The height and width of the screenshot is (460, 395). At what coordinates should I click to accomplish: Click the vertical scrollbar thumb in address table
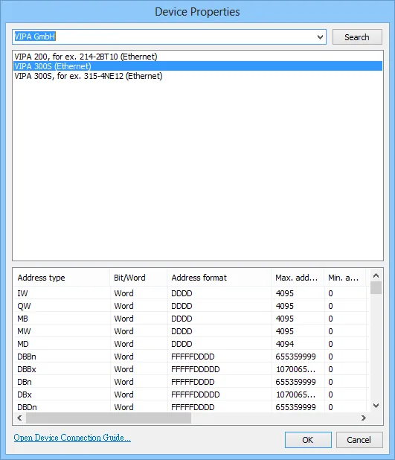click(376, 287)
